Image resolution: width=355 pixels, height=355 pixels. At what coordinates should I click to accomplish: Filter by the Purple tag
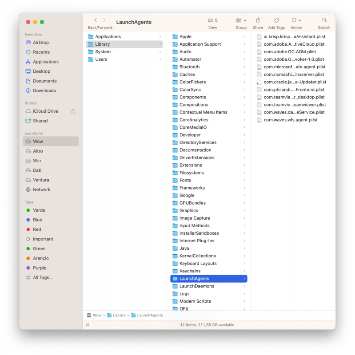[51, 268]
